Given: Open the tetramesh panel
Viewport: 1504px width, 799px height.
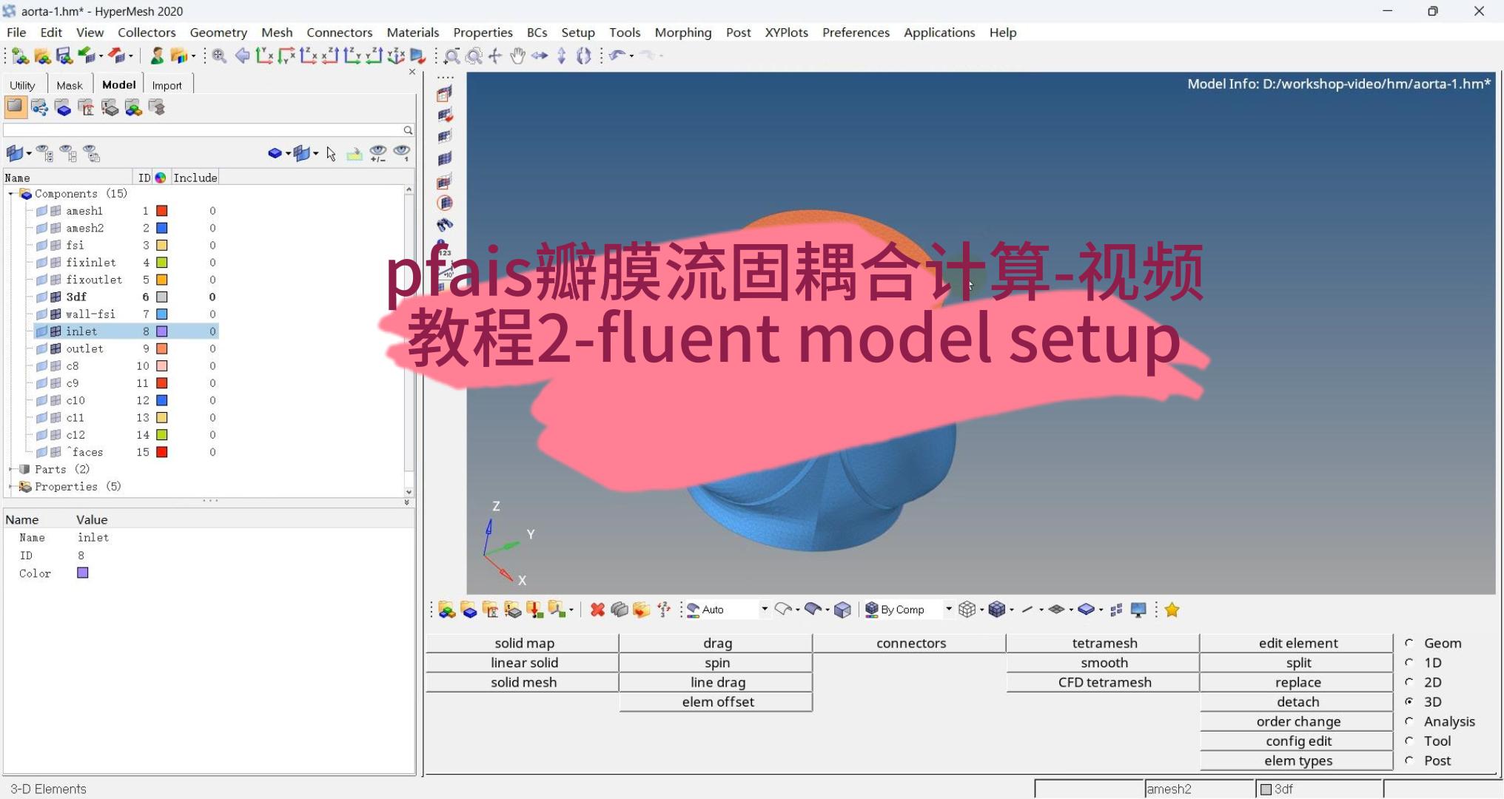Looking at the screenshot, I should (1104, 643).
